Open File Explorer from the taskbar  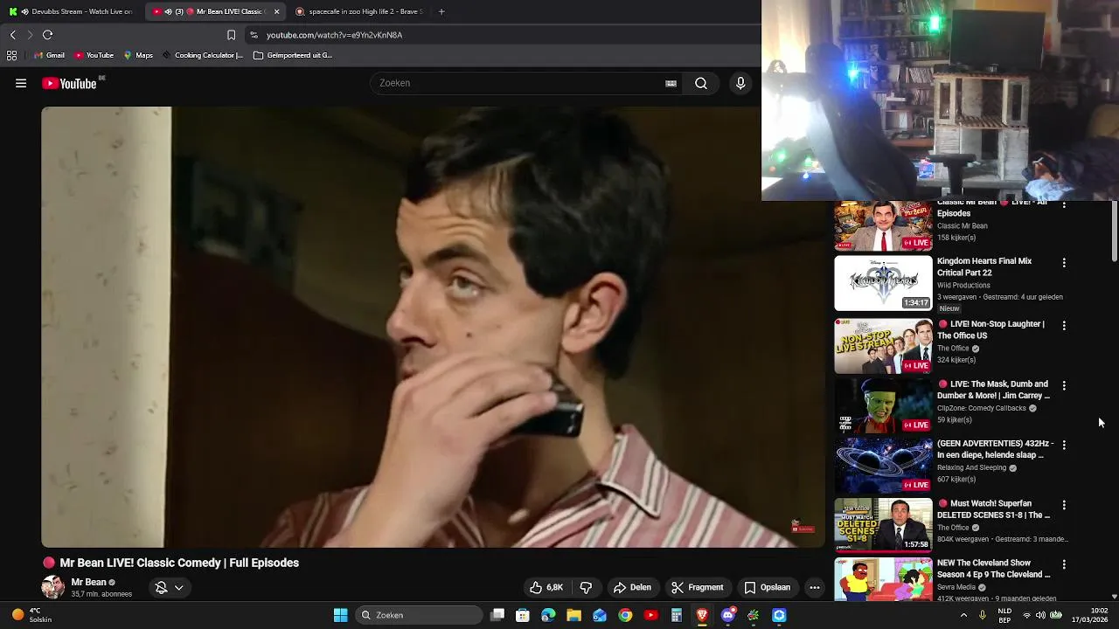click(573, 615)
